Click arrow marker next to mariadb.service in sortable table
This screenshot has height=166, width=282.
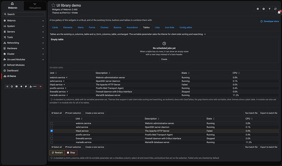tap(67, 95)
